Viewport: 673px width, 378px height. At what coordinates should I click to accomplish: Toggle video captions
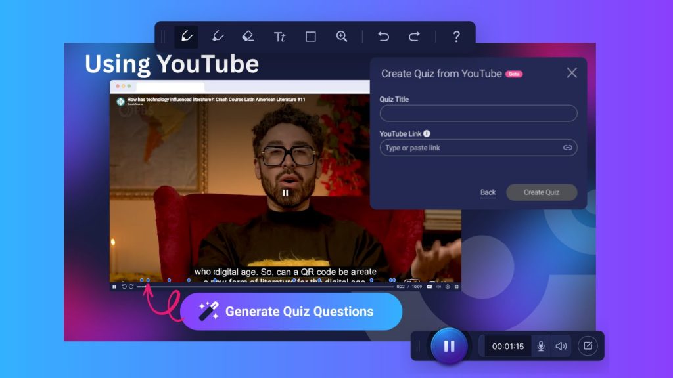tap(429, 287)
